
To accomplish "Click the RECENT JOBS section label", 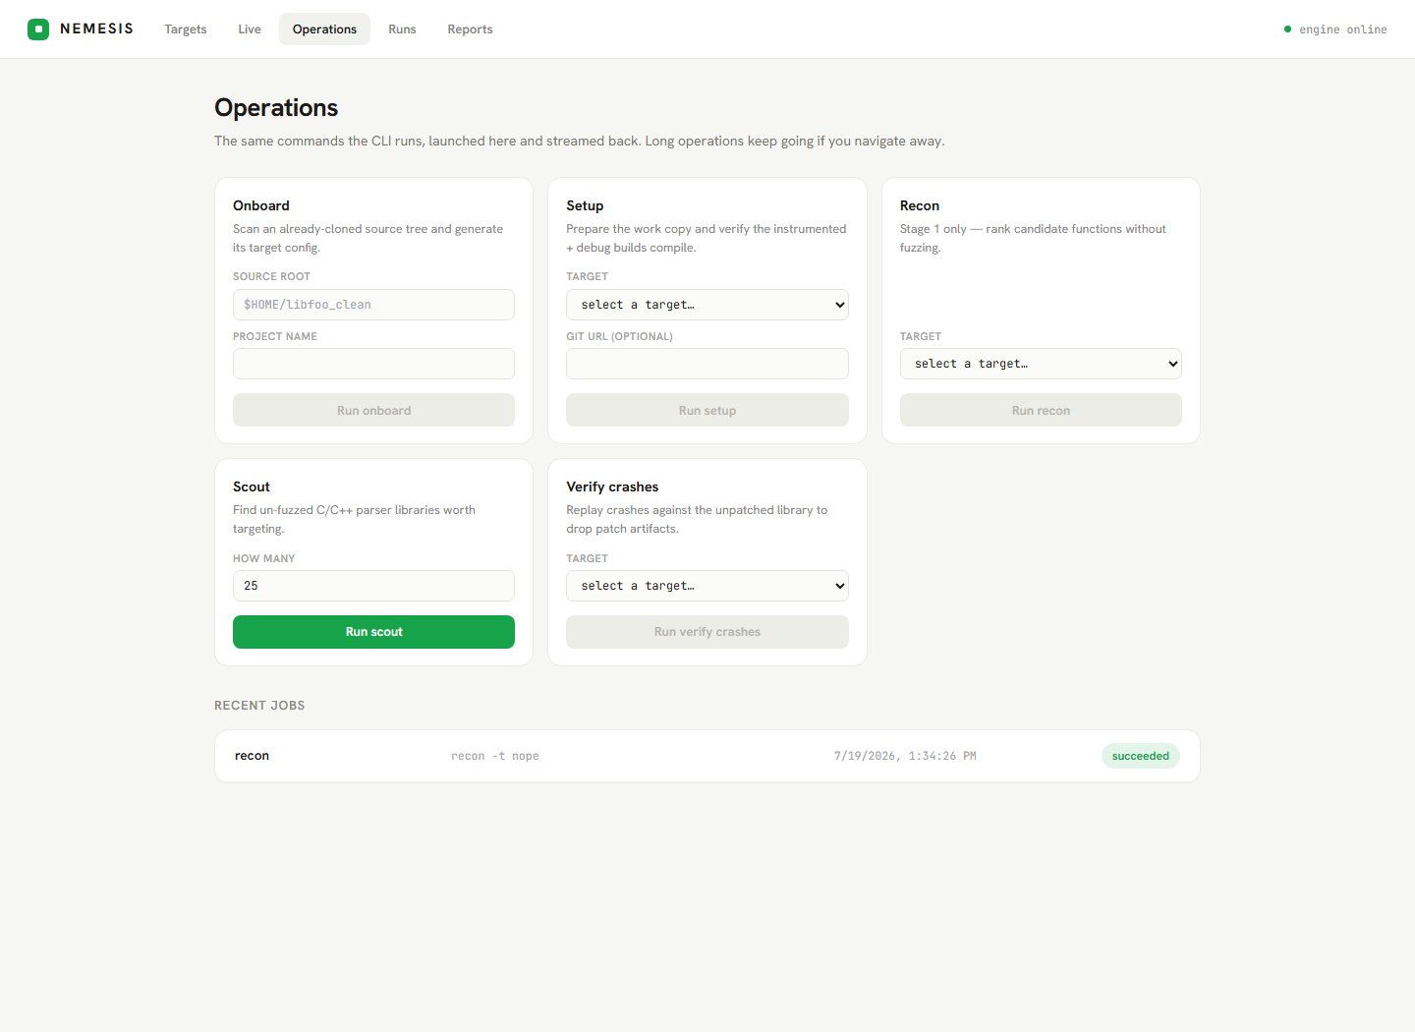I will [259, 706].
